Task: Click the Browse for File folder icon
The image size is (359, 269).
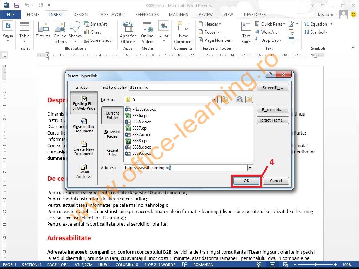Action: 249,99
